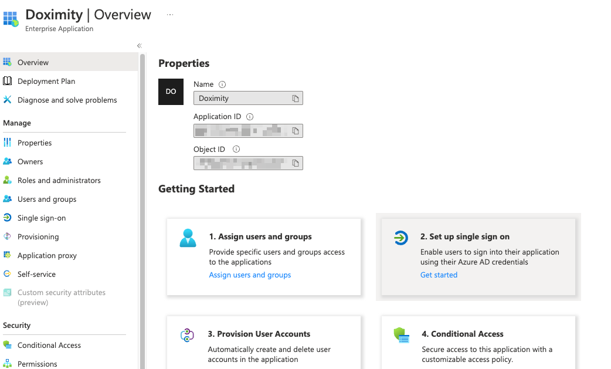Copy the Name field value

click(x=296, y=99)
